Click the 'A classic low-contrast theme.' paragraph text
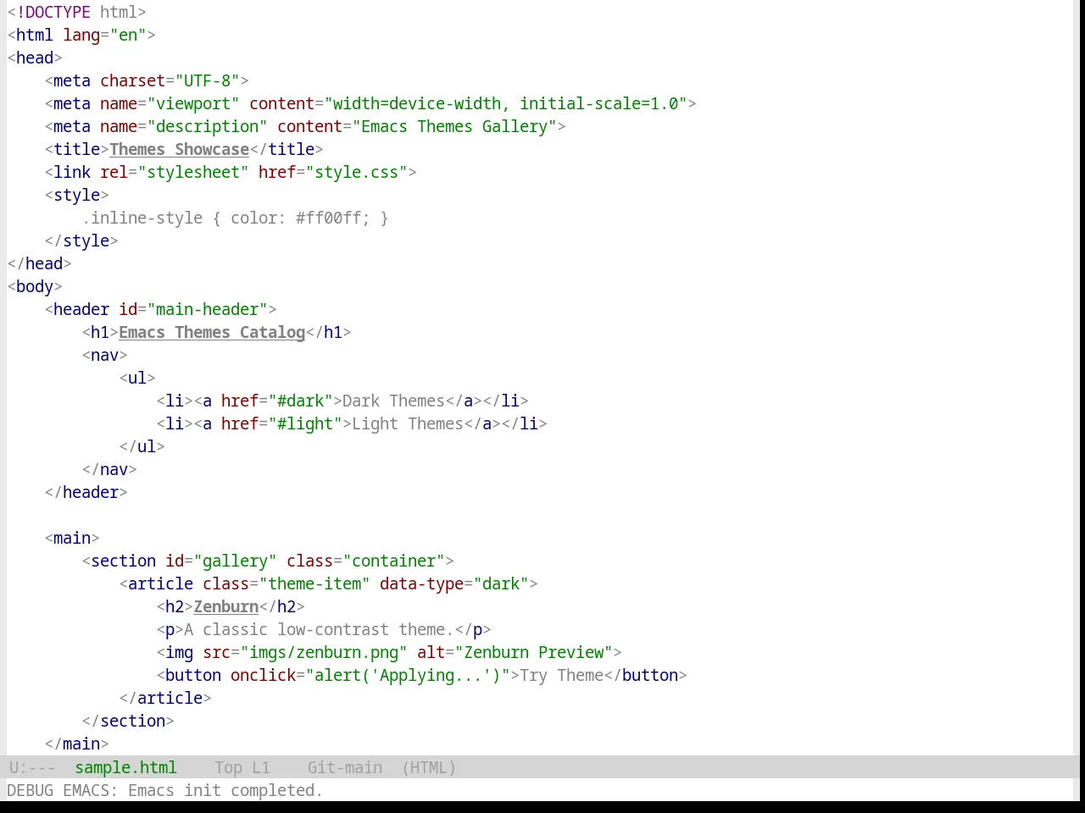Screen dimensions: 1085x813 [320, 630]
